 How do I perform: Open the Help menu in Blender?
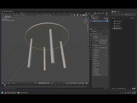click(x=17, y=13)
